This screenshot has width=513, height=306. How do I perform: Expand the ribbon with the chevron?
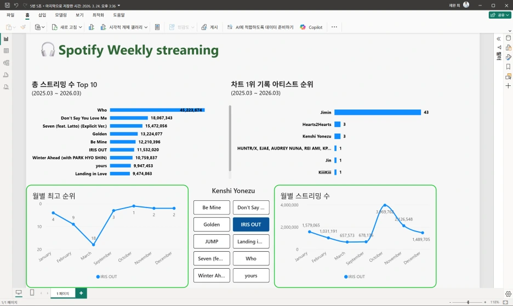point(510,31)
